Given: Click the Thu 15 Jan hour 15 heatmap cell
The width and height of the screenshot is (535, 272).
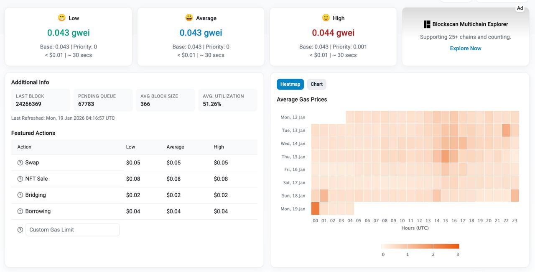Looking at the screenshot, I should [x=445, y=157].
